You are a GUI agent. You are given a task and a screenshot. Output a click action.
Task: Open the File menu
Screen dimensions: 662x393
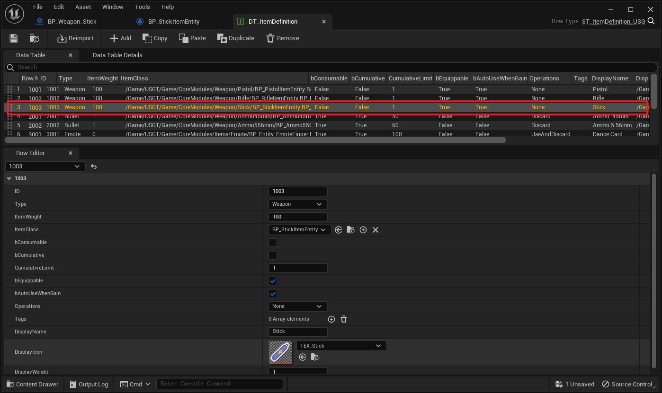pyautogui.click(x=38, y=7)
